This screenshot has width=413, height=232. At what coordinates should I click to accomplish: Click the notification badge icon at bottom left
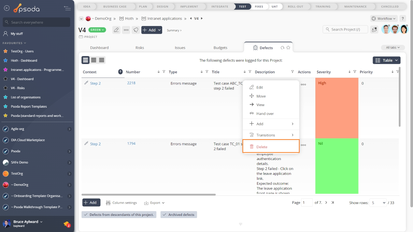pyautogui.click(x=67, y=224)
